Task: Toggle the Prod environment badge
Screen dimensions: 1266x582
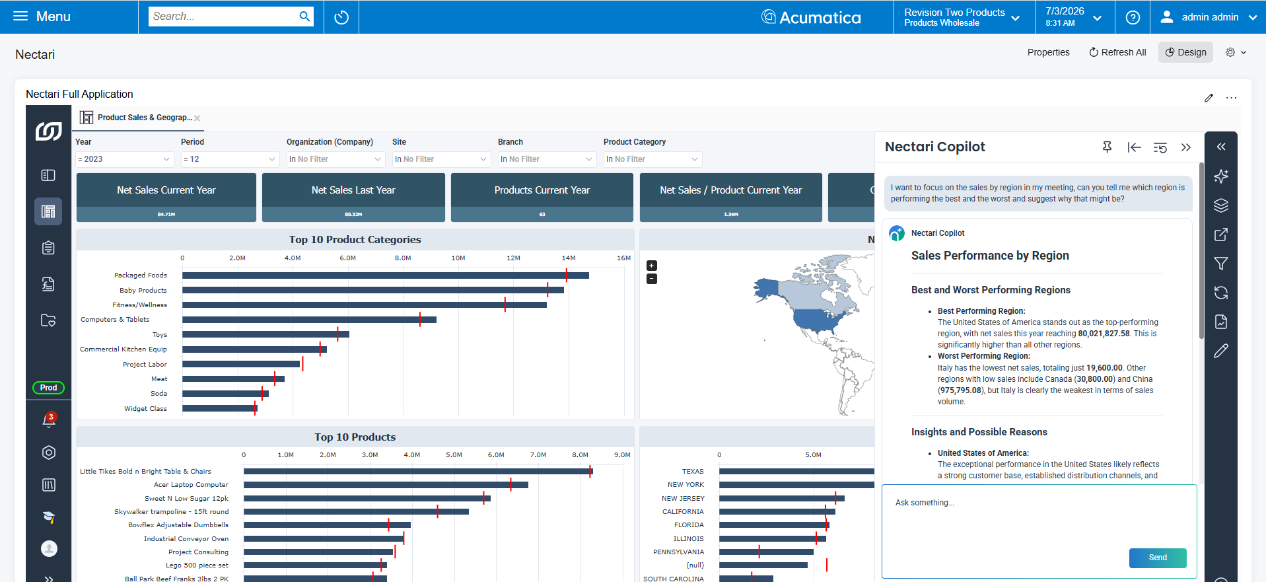Action: [x=48, y=388]
